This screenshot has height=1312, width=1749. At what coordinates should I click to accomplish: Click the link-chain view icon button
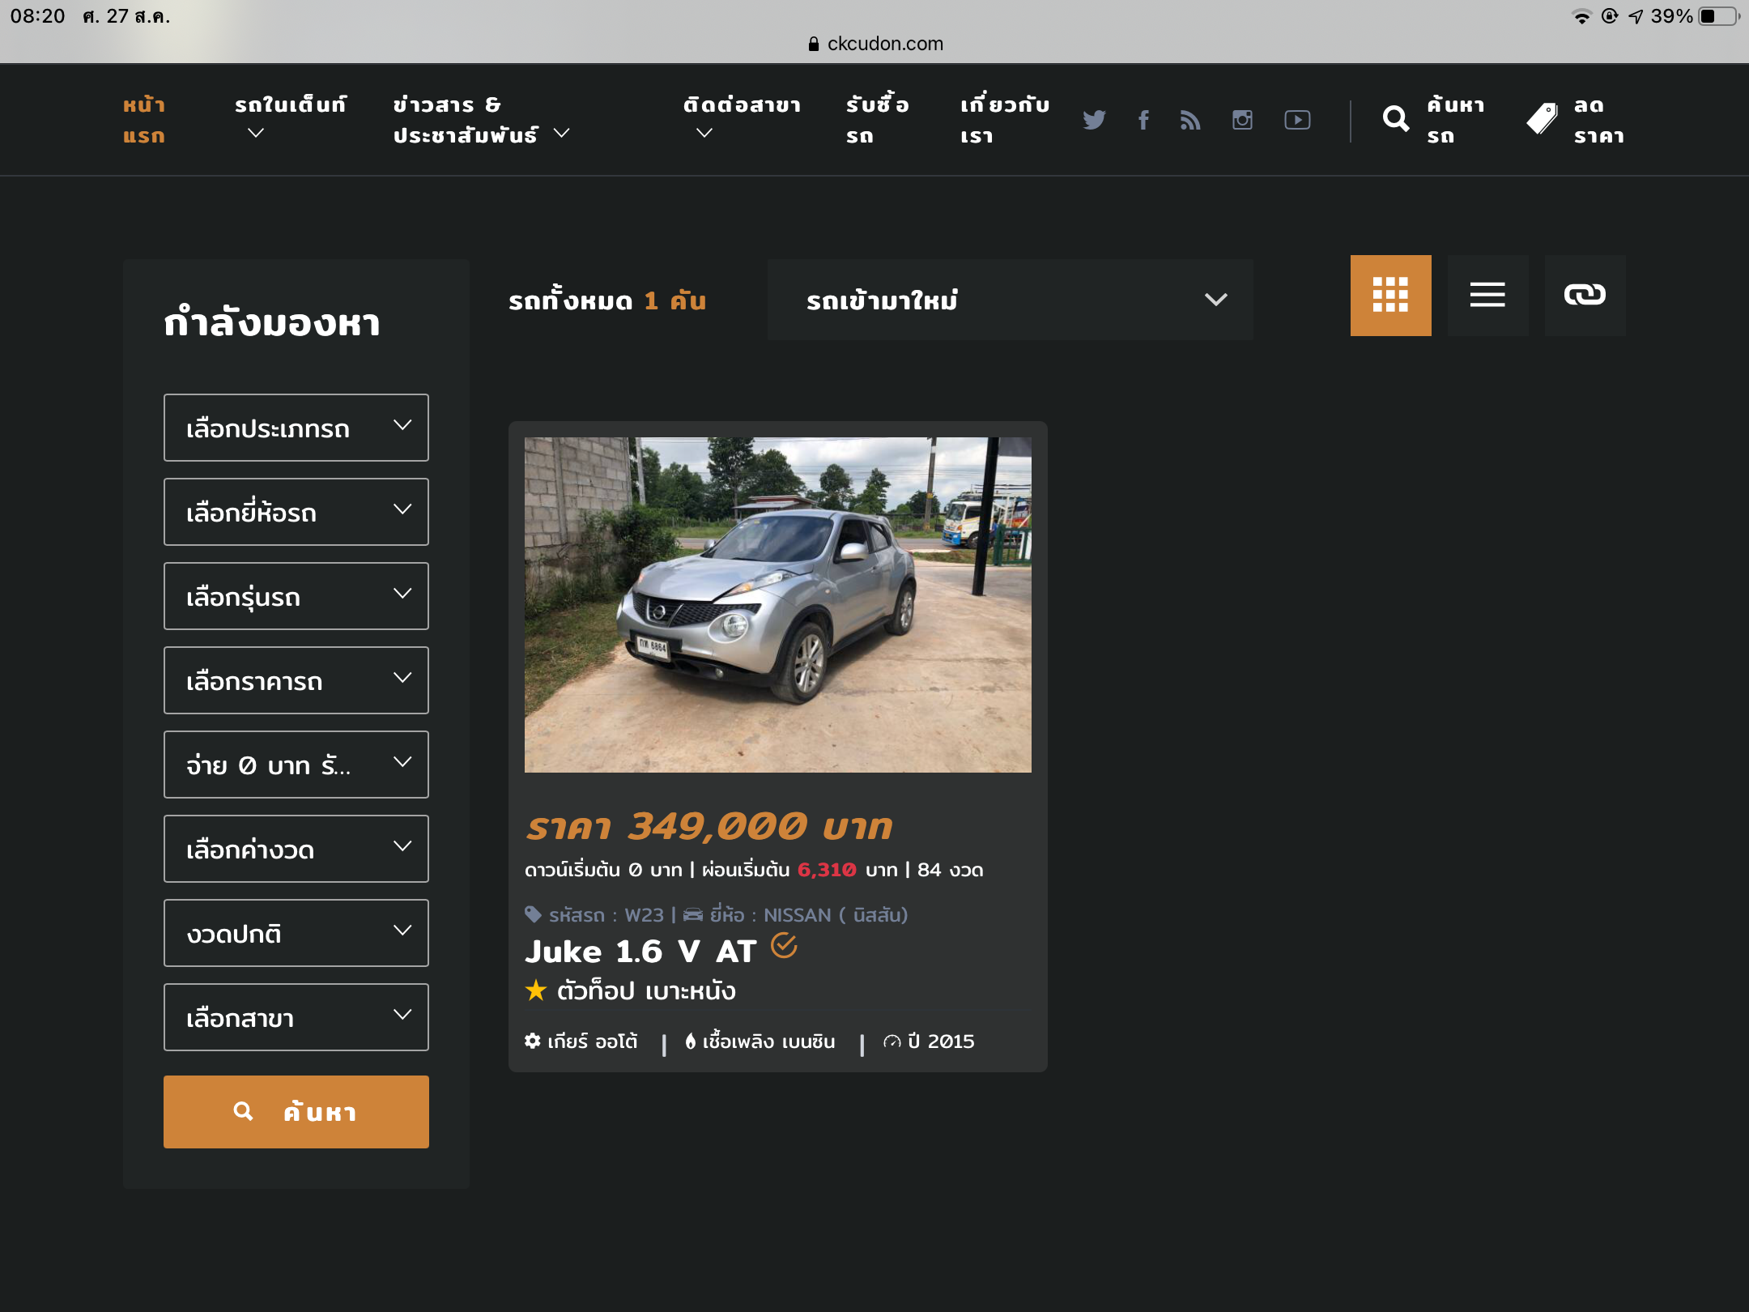(x=1585, y=296)
